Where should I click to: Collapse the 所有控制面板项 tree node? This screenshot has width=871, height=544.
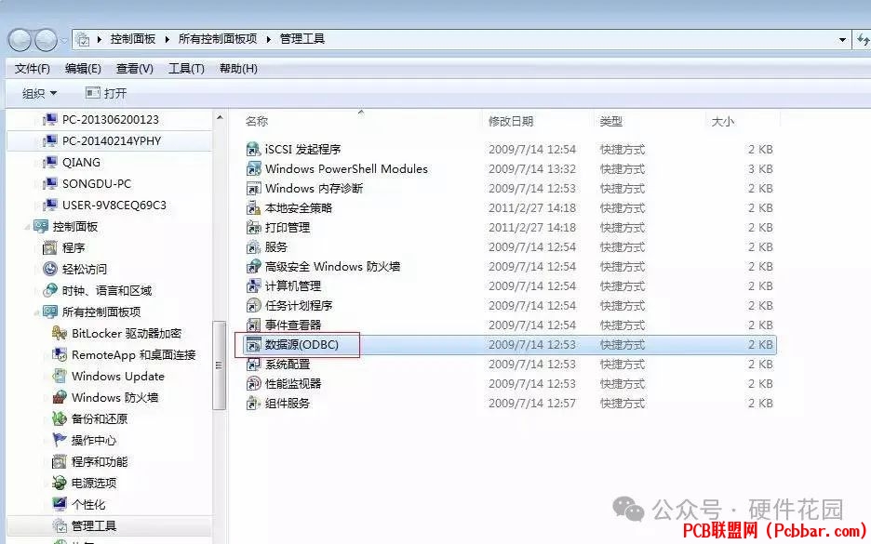(36, 312)
